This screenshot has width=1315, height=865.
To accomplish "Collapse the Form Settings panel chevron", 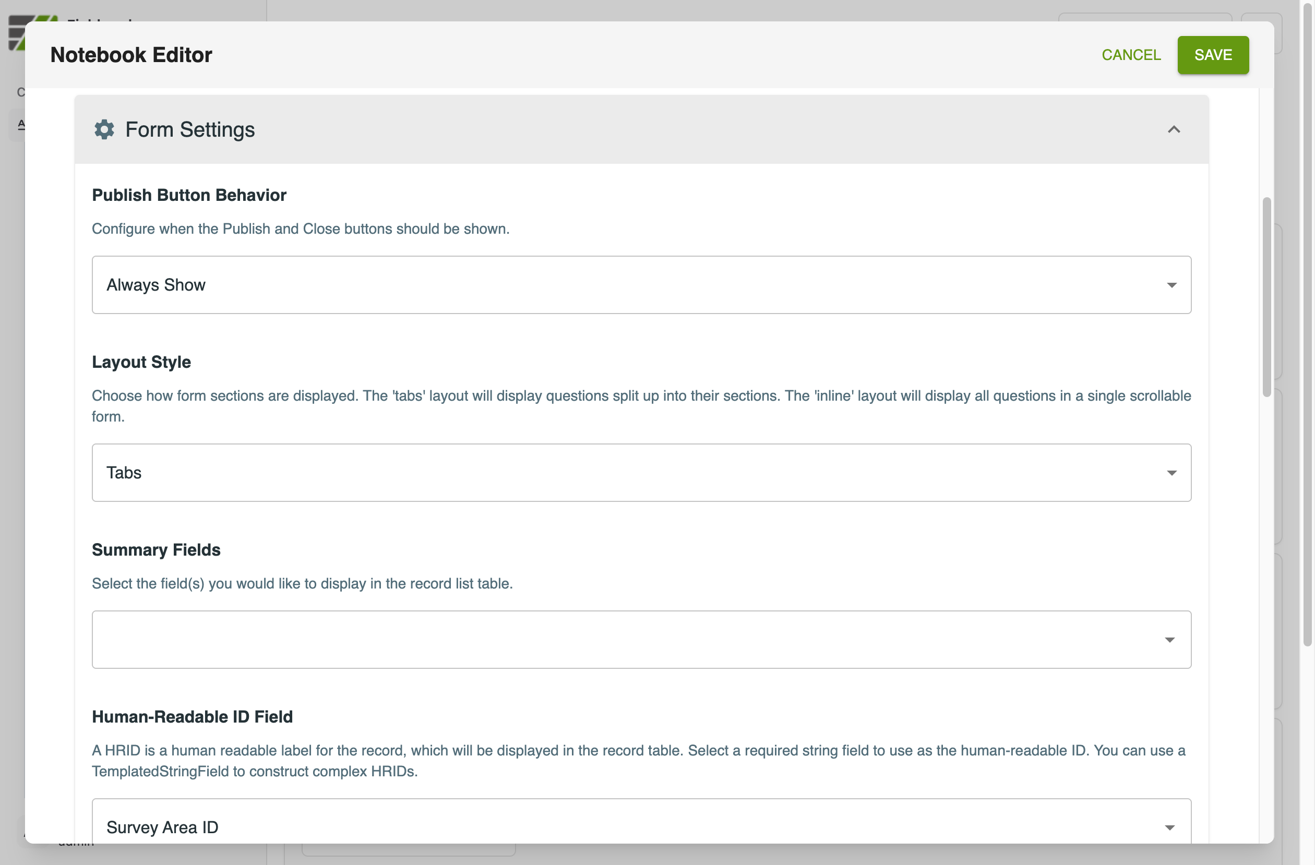I will 1174,129.
